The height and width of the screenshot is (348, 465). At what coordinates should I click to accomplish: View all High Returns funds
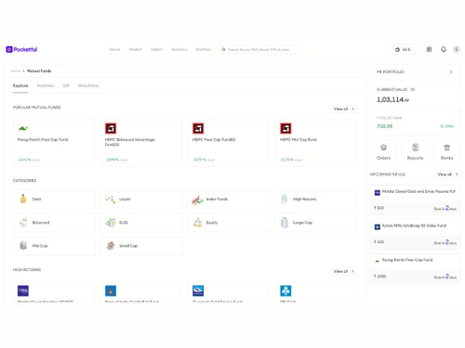(x=343, y=271)
